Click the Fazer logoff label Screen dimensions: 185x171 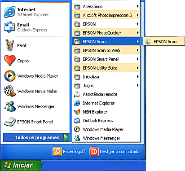[x=74, y=152]
